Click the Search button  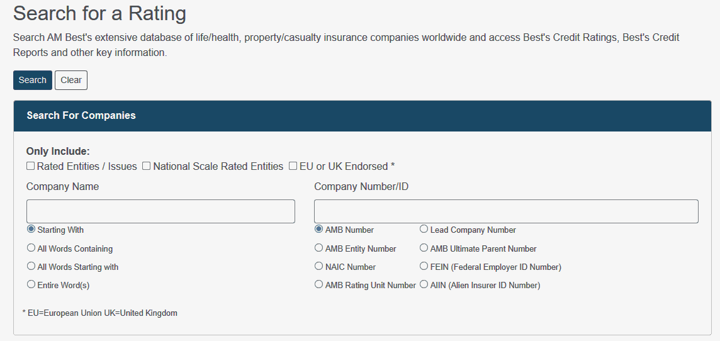tap(32, 80)
